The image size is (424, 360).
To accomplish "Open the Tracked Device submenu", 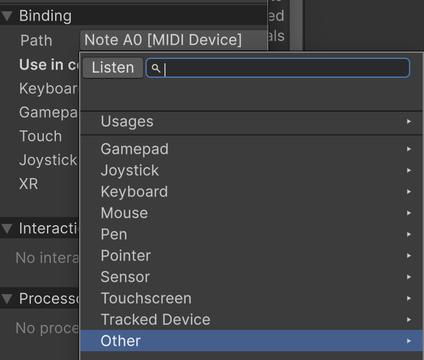I will pyautogui.click(x=156, y=320).
